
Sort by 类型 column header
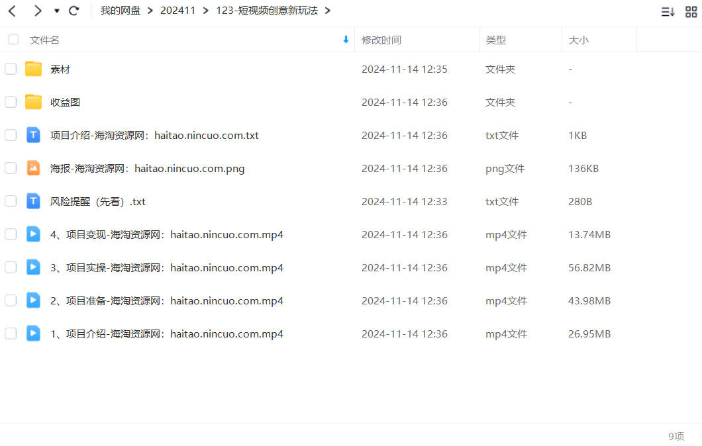[x=495, y=40]
